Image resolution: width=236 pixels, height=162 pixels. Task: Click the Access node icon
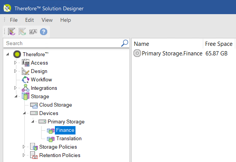point(26,63)
